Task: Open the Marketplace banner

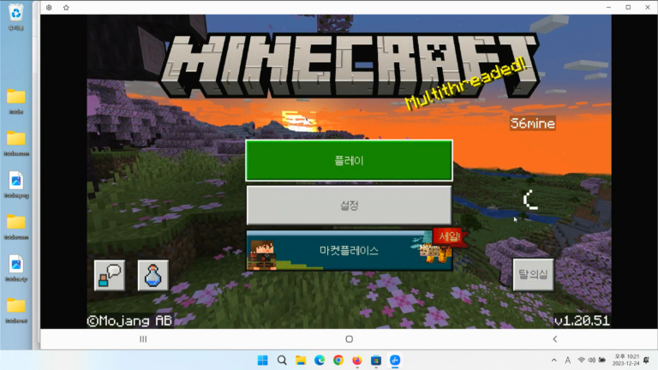Action: click(349, 251)
